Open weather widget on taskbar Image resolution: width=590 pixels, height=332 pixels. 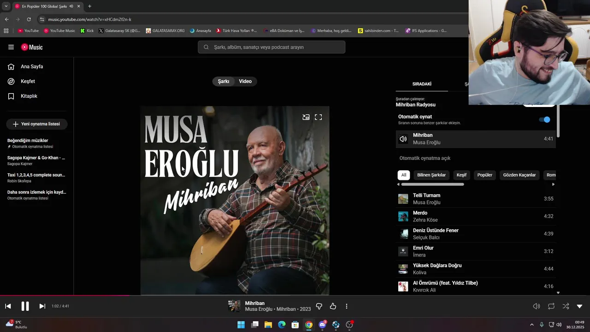(x=17, y=325)
